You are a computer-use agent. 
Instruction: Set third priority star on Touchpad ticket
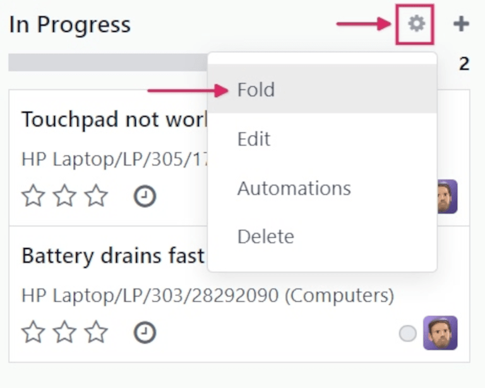click(x=96, y=197)
